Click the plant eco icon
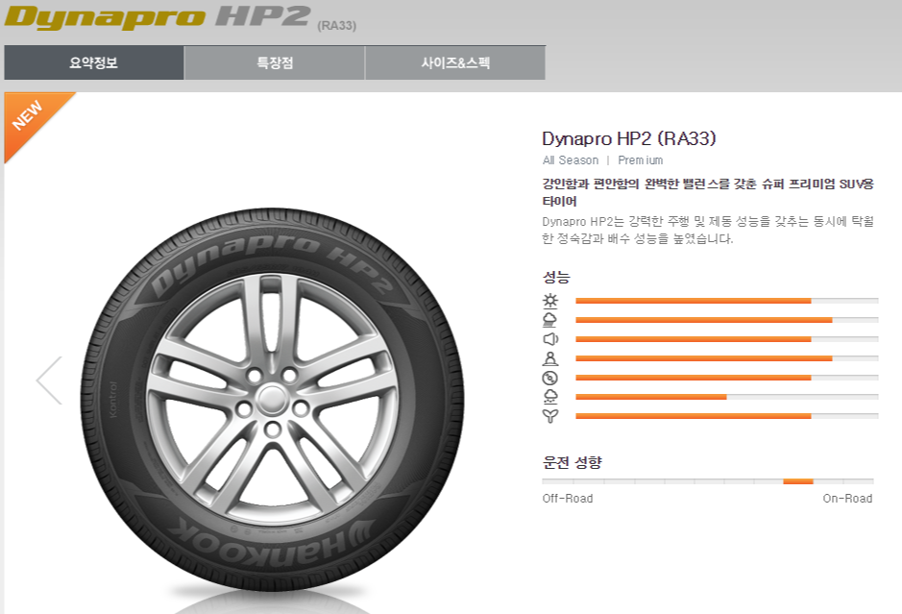 click(x=550, y=416)
